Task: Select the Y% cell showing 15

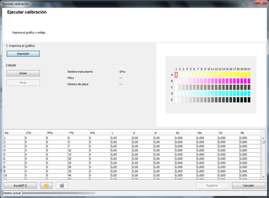Action: coord(78,155)
